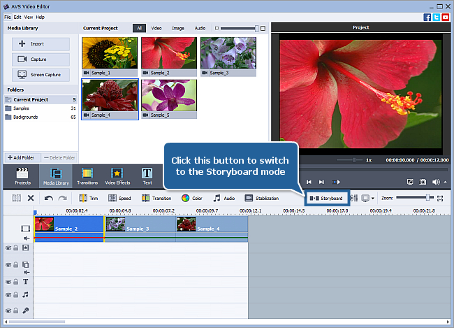Play the project preview
The width and height of the screenshot is (454, 328).
(x=336, y=182)
